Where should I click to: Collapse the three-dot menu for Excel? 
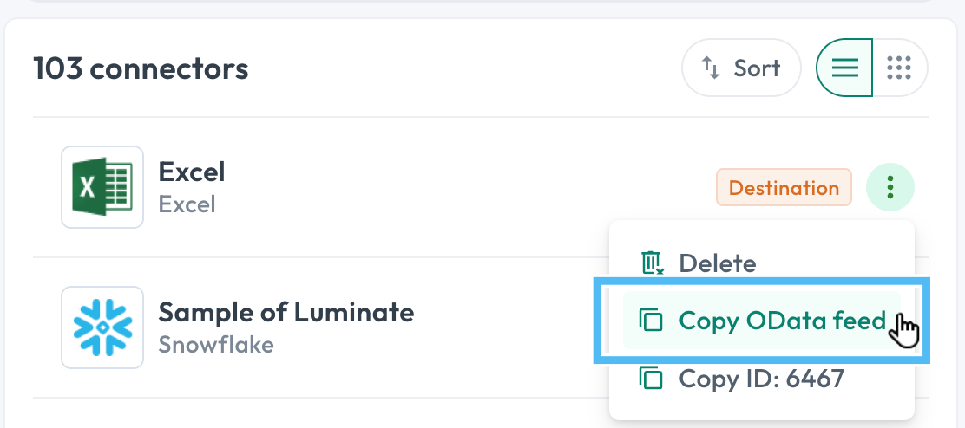point(890,187)
